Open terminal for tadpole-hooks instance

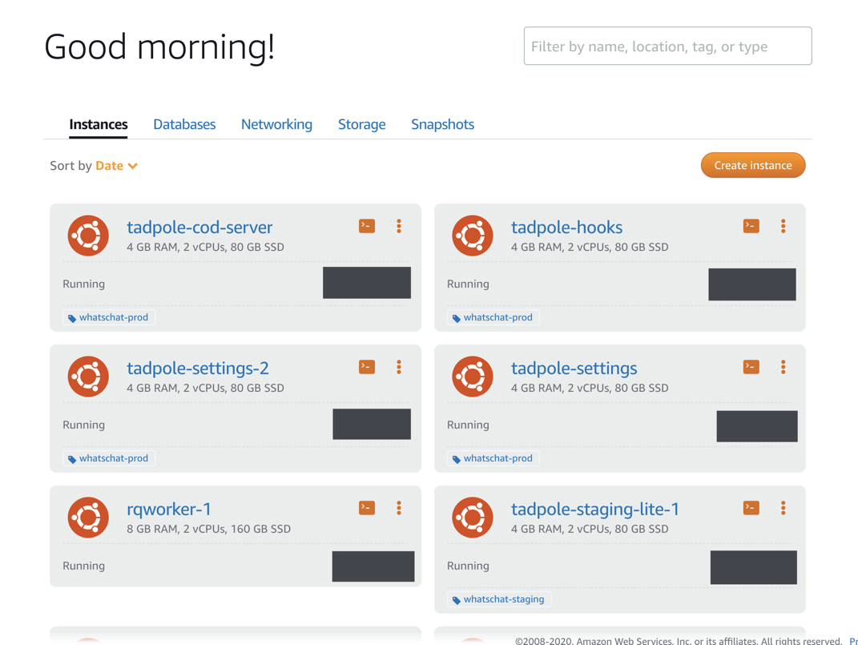coord(751,227)
